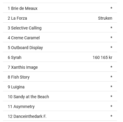Choose 5 Outboard Display from the list
Viewport: 123px width, 122px height.
click(60, 47)
